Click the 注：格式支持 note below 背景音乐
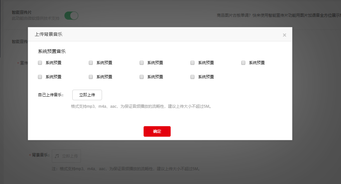Viewport: 341px width, 184px height. (x=126, y=169)
